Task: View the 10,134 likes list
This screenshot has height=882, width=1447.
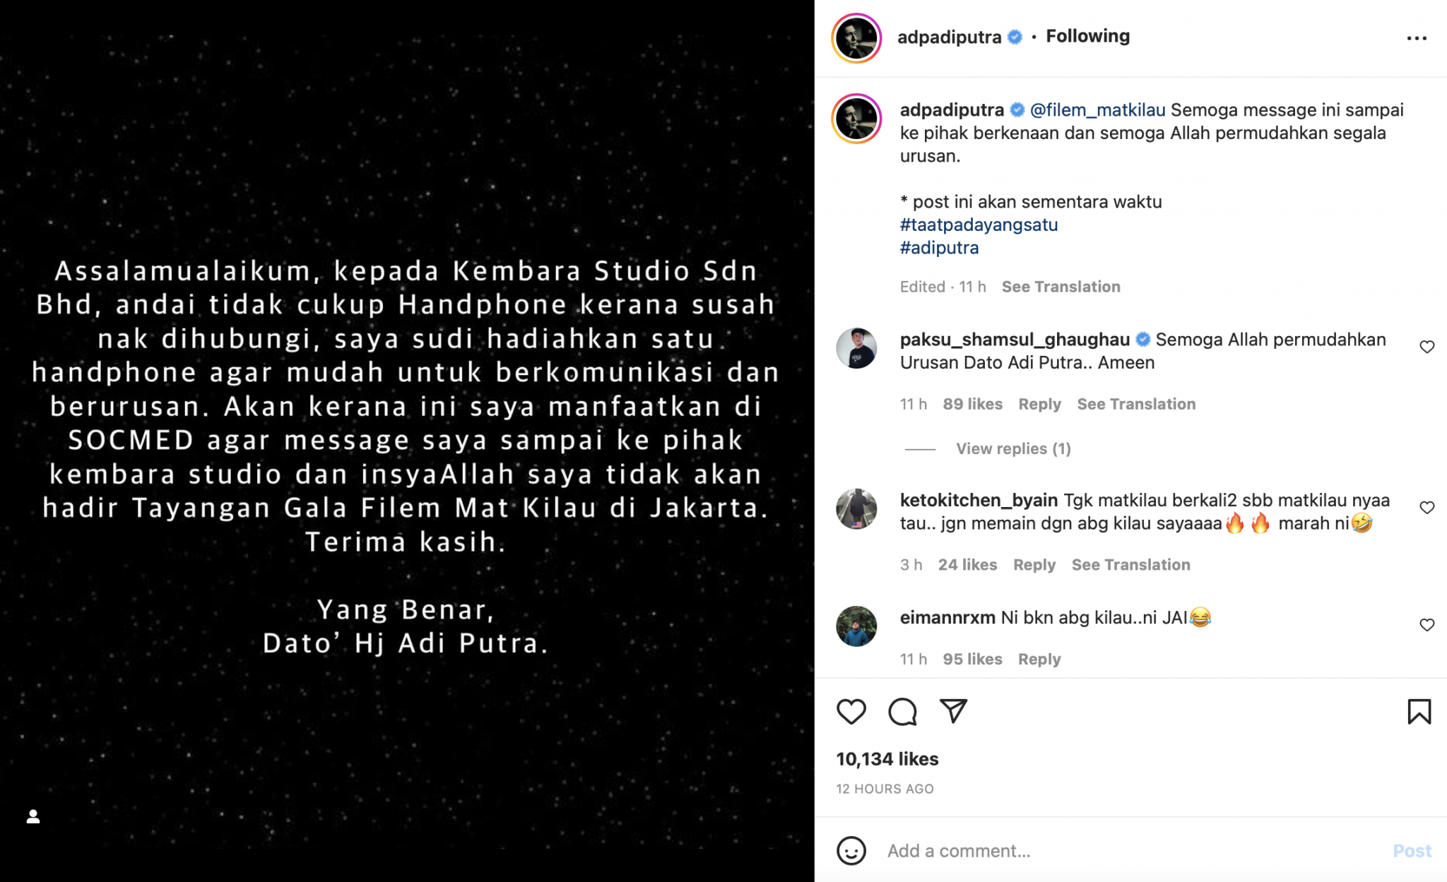Action: (887, 759)
